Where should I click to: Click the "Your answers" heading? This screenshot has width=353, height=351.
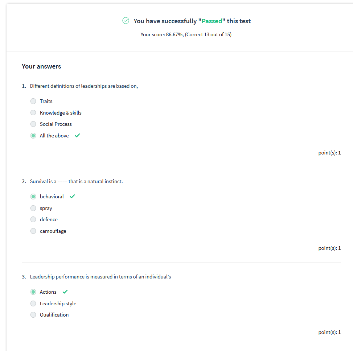click(41, 66)
